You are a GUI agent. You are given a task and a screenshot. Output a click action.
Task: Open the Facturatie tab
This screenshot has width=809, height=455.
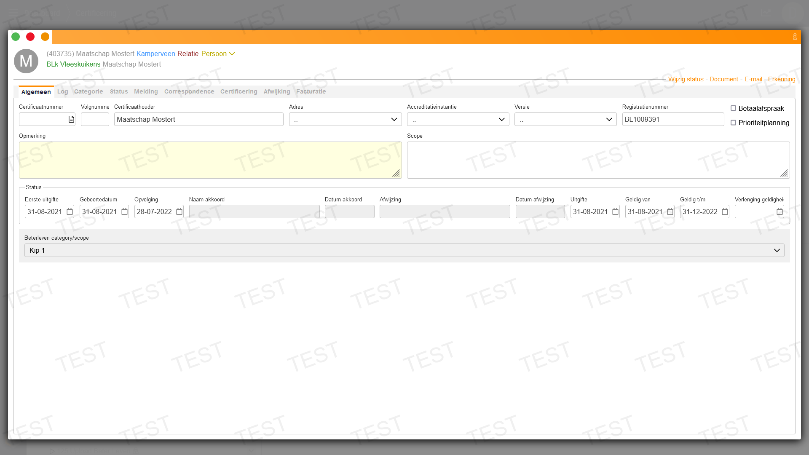tap(311, 91)
